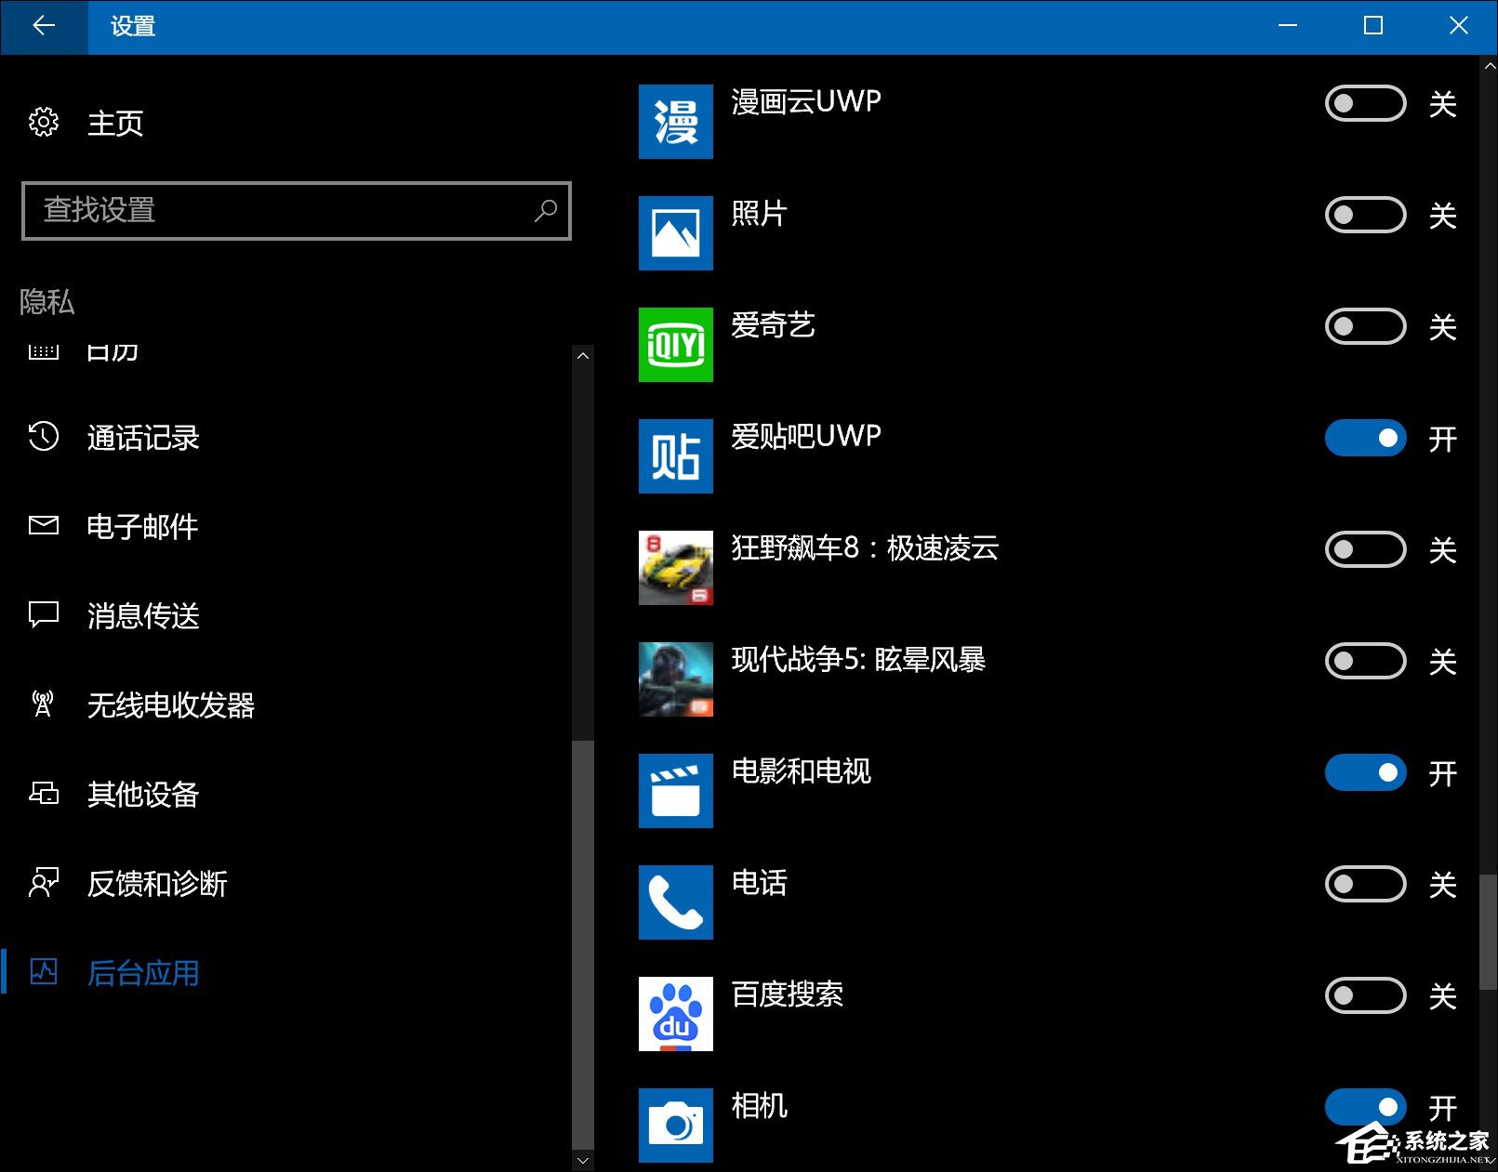The height and width of the screenshot is (1172, 1498).
Task: Click the 现代战争5 game icon
Action: (x=675, y=679)
